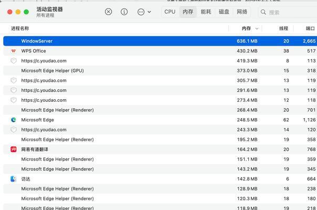Click the 142.8 MB memory value
Image resolution: width=317 pixels, height=210 pixels.
[247, 179]
